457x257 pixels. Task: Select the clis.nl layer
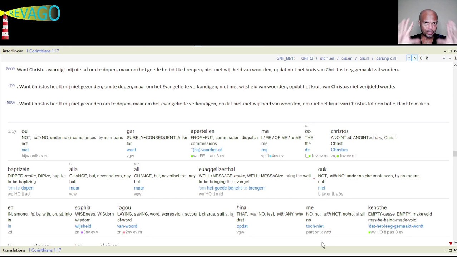tap(364, 59)
